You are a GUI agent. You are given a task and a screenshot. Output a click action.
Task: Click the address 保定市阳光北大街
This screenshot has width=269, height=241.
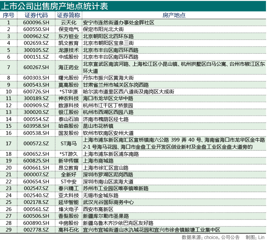tap(103, 29)
